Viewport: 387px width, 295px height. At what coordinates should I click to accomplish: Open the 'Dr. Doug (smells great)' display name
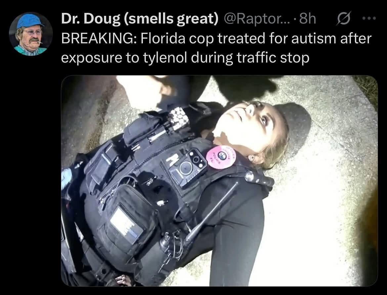coord(140,19)
